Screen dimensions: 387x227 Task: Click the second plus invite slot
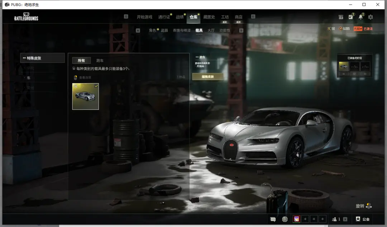[x=314, y=219]
